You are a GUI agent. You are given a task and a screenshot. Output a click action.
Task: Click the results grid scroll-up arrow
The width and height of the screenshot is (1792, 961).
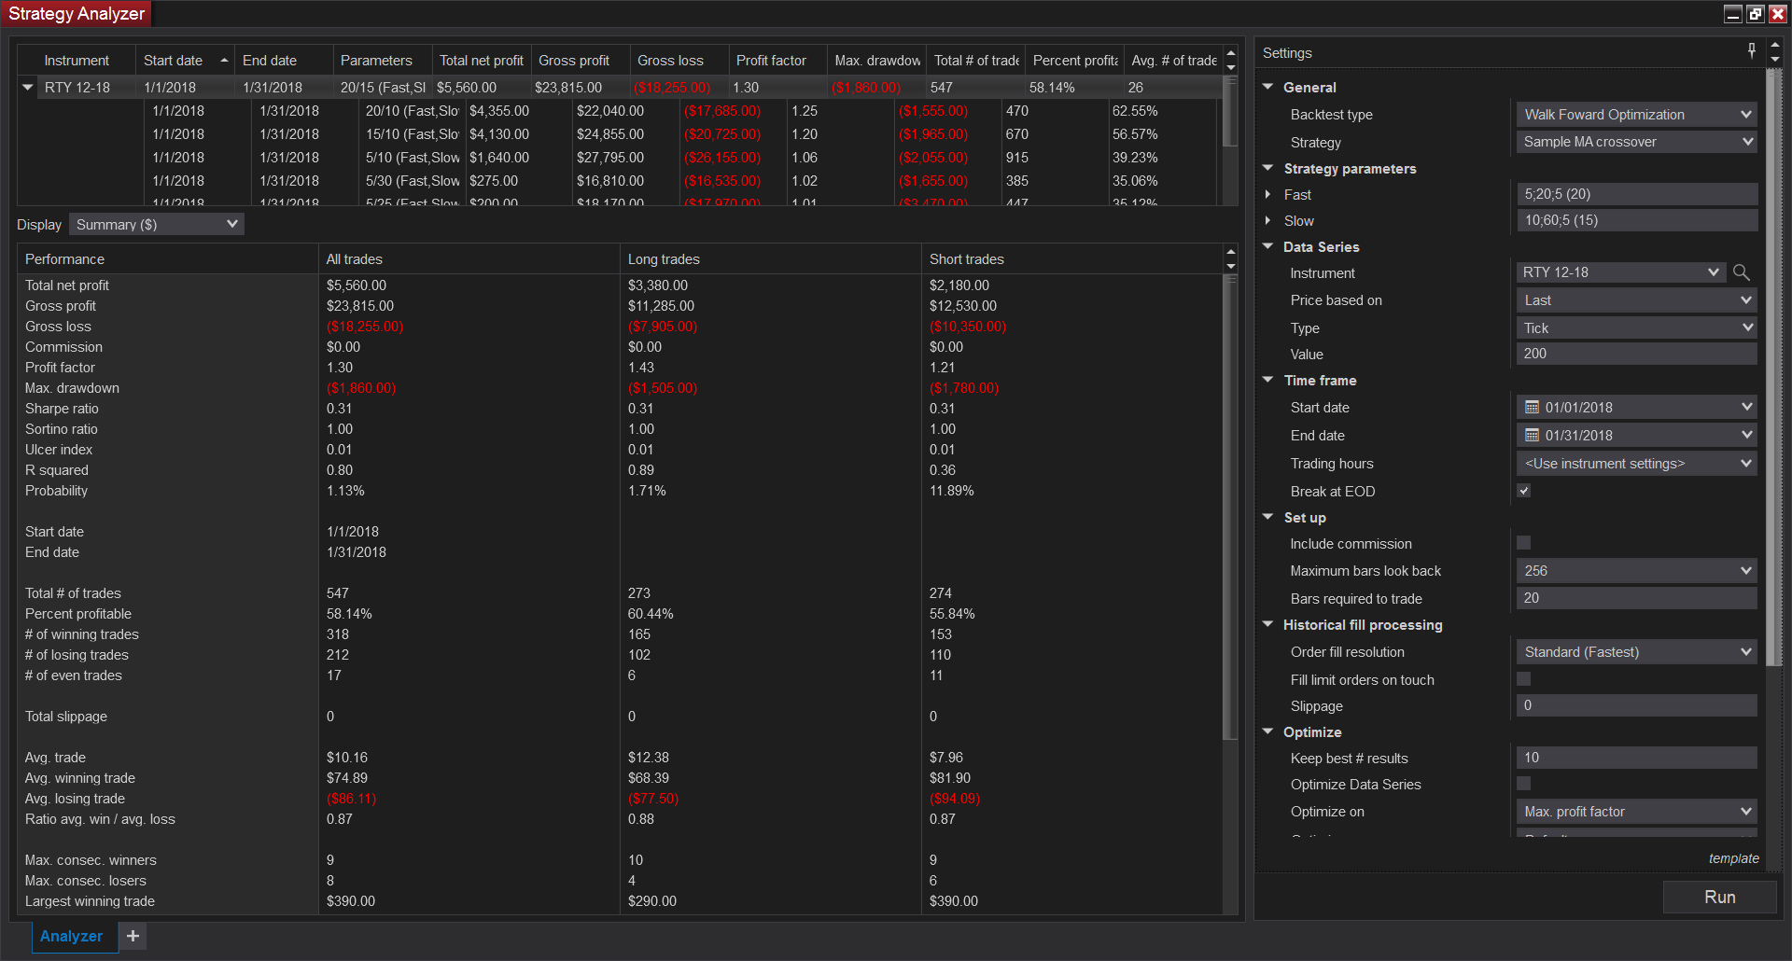(x=1230, y=53)
